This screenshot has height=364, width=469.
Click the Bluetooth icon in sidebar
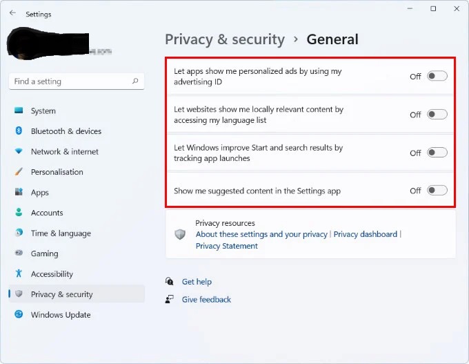19,131
